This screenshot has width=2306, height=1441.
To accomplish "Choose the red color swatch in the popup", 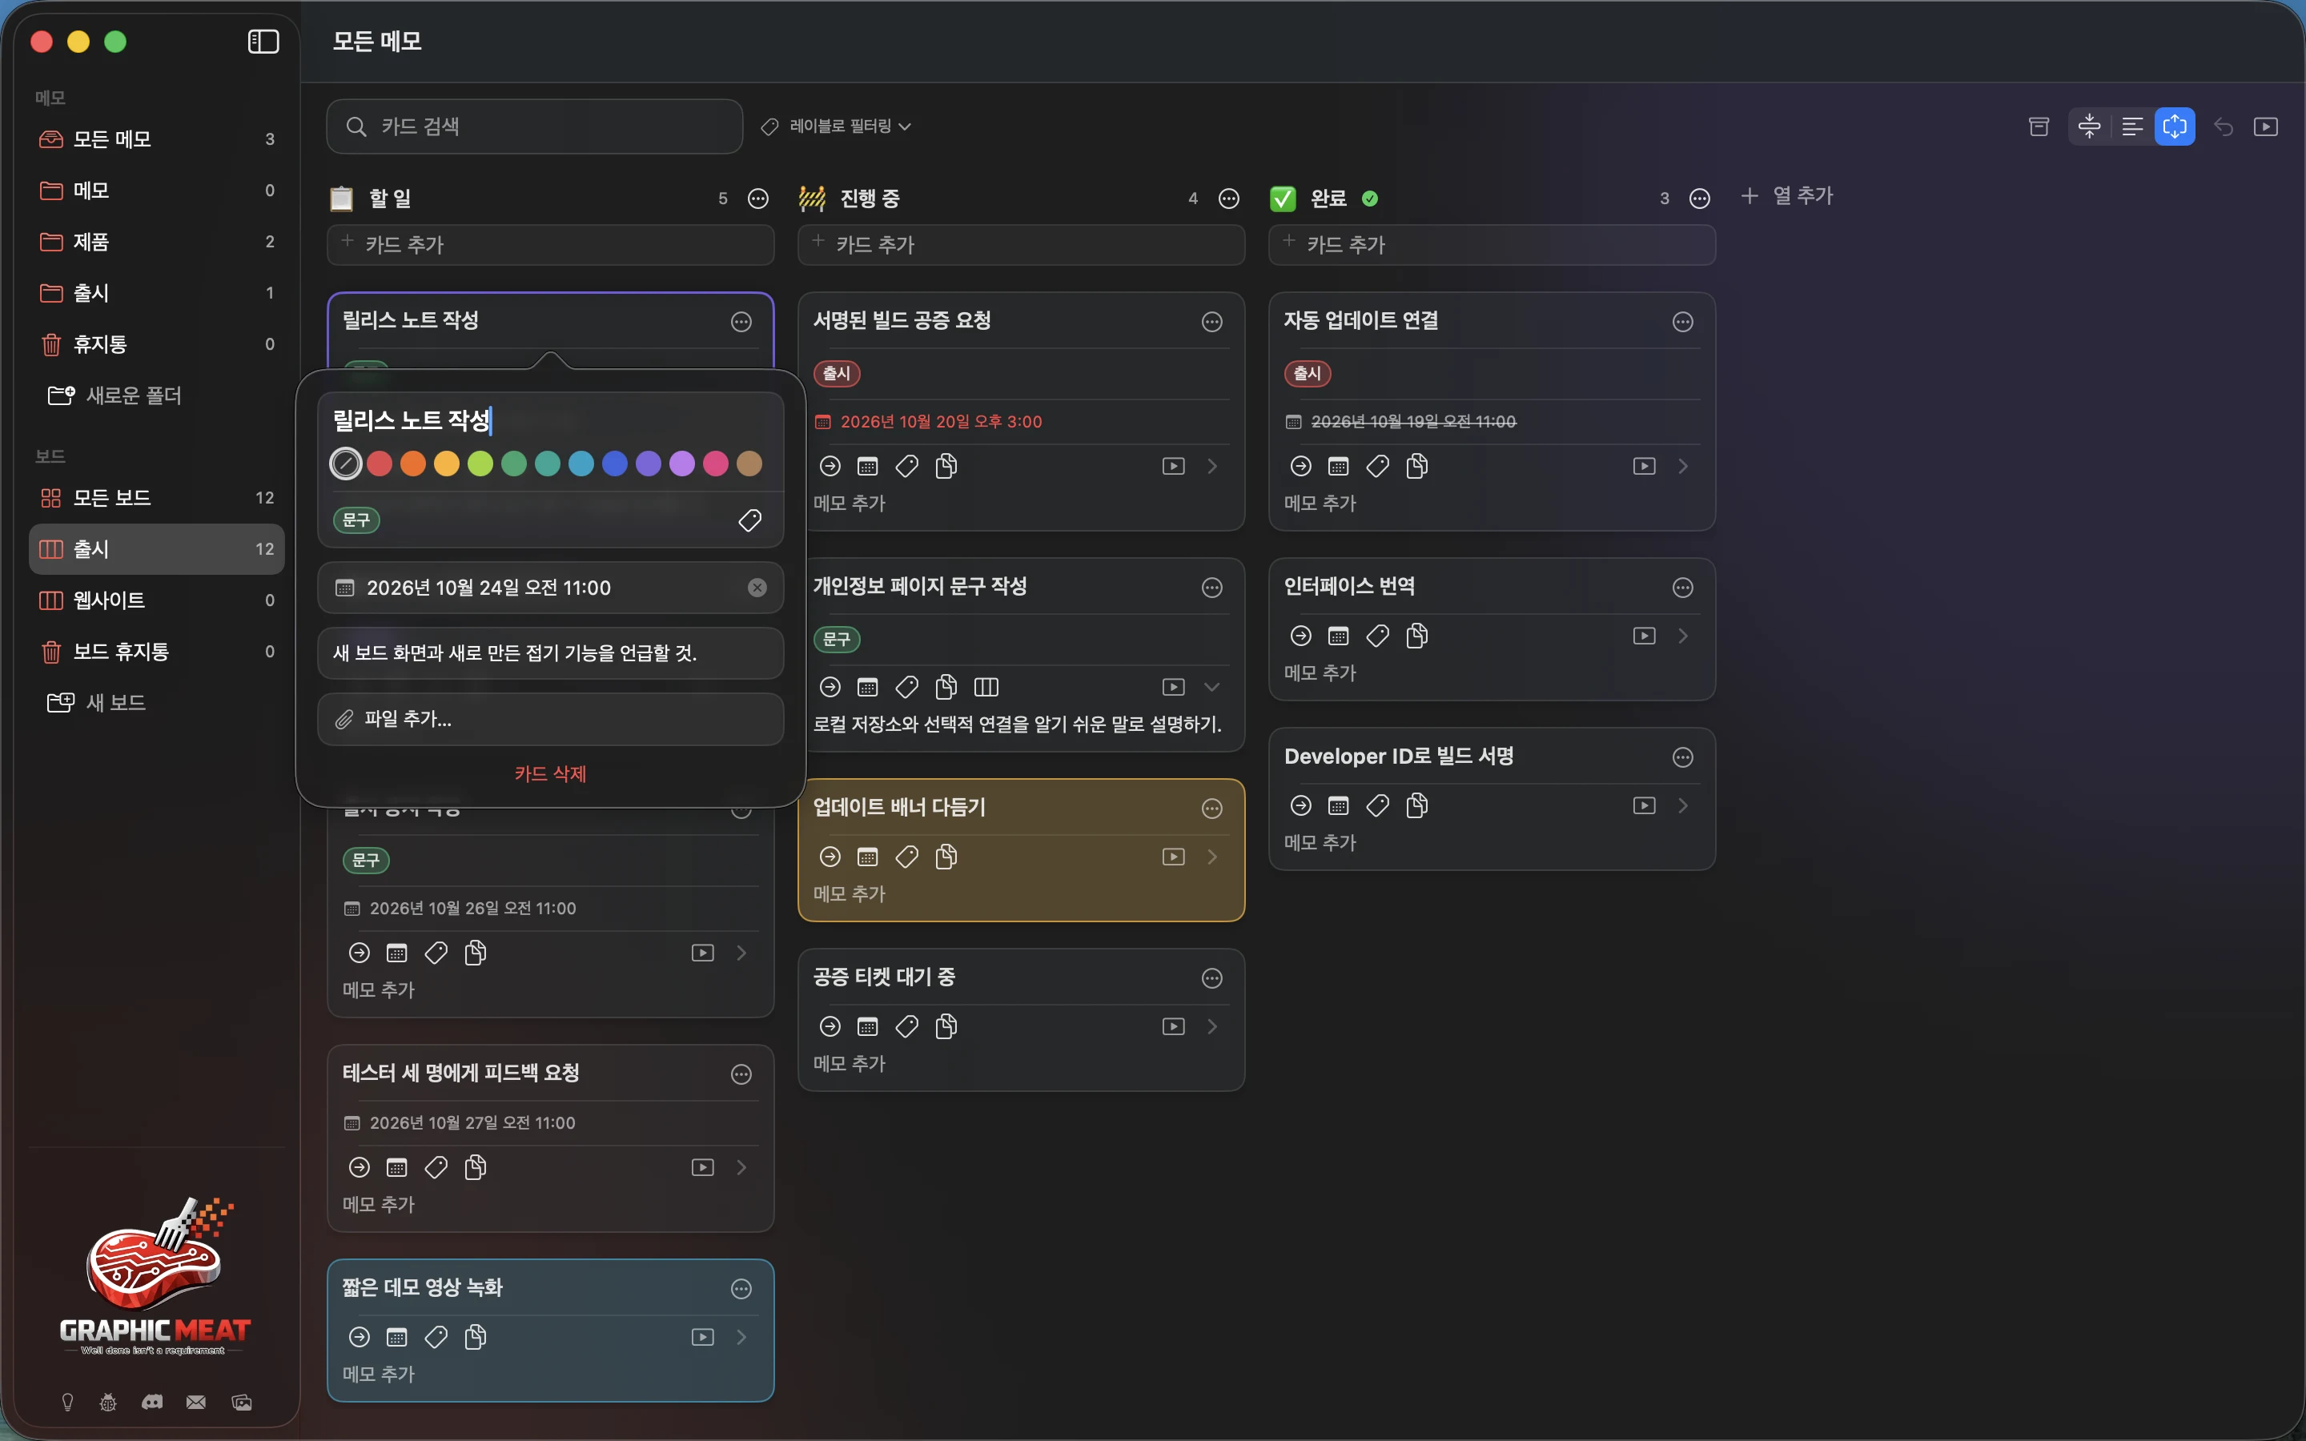I will click(x=380, y=464).
